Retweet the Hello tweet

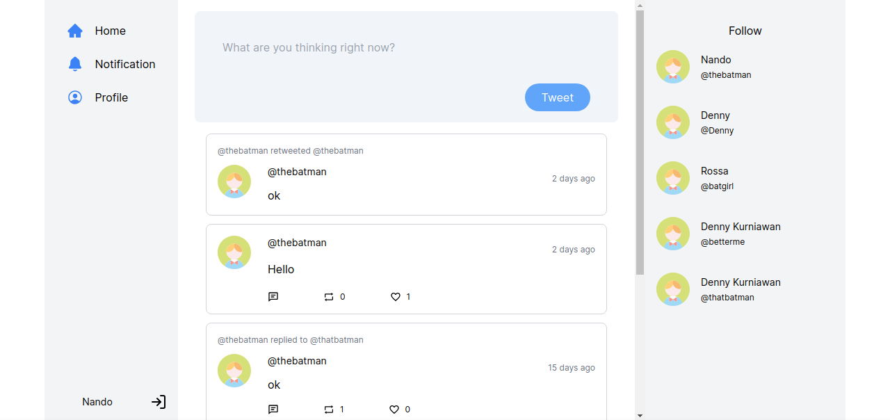click(329, 297)
